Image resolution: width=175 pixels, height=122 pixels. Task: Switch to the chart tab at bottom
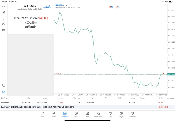[x=54, y=114]
